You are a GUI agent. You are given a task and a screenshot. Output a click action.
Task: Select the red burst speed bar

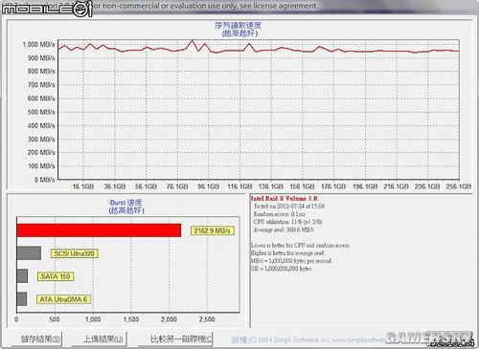click(x=99, y=230)
